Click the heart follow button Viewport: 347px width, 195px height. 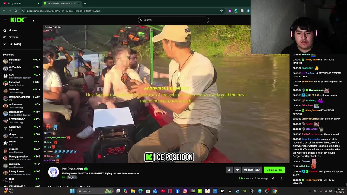click(237, 170)
